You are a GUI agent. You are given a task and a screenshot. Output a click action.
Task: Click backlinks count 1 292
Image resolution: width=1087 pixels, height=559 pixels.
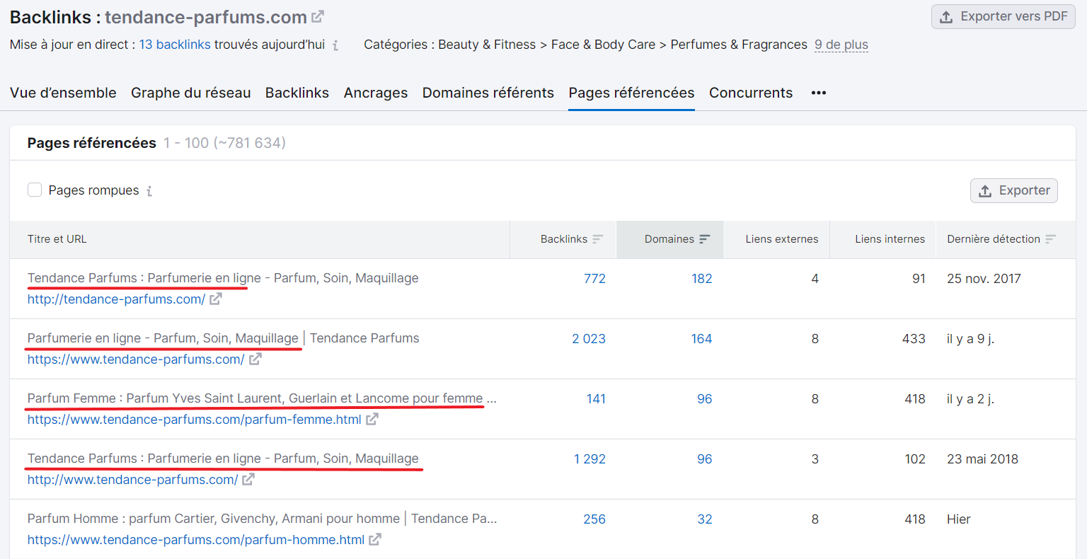[x=589, y=459]
